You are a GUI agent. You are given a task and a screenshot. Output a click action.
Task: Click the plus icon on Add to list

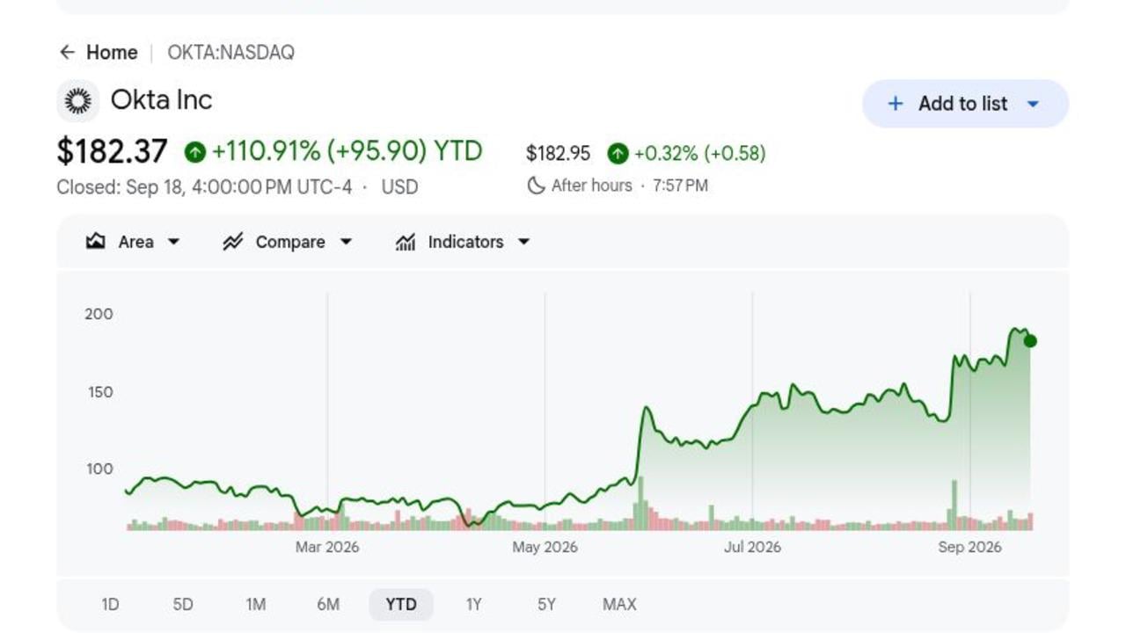896,104
